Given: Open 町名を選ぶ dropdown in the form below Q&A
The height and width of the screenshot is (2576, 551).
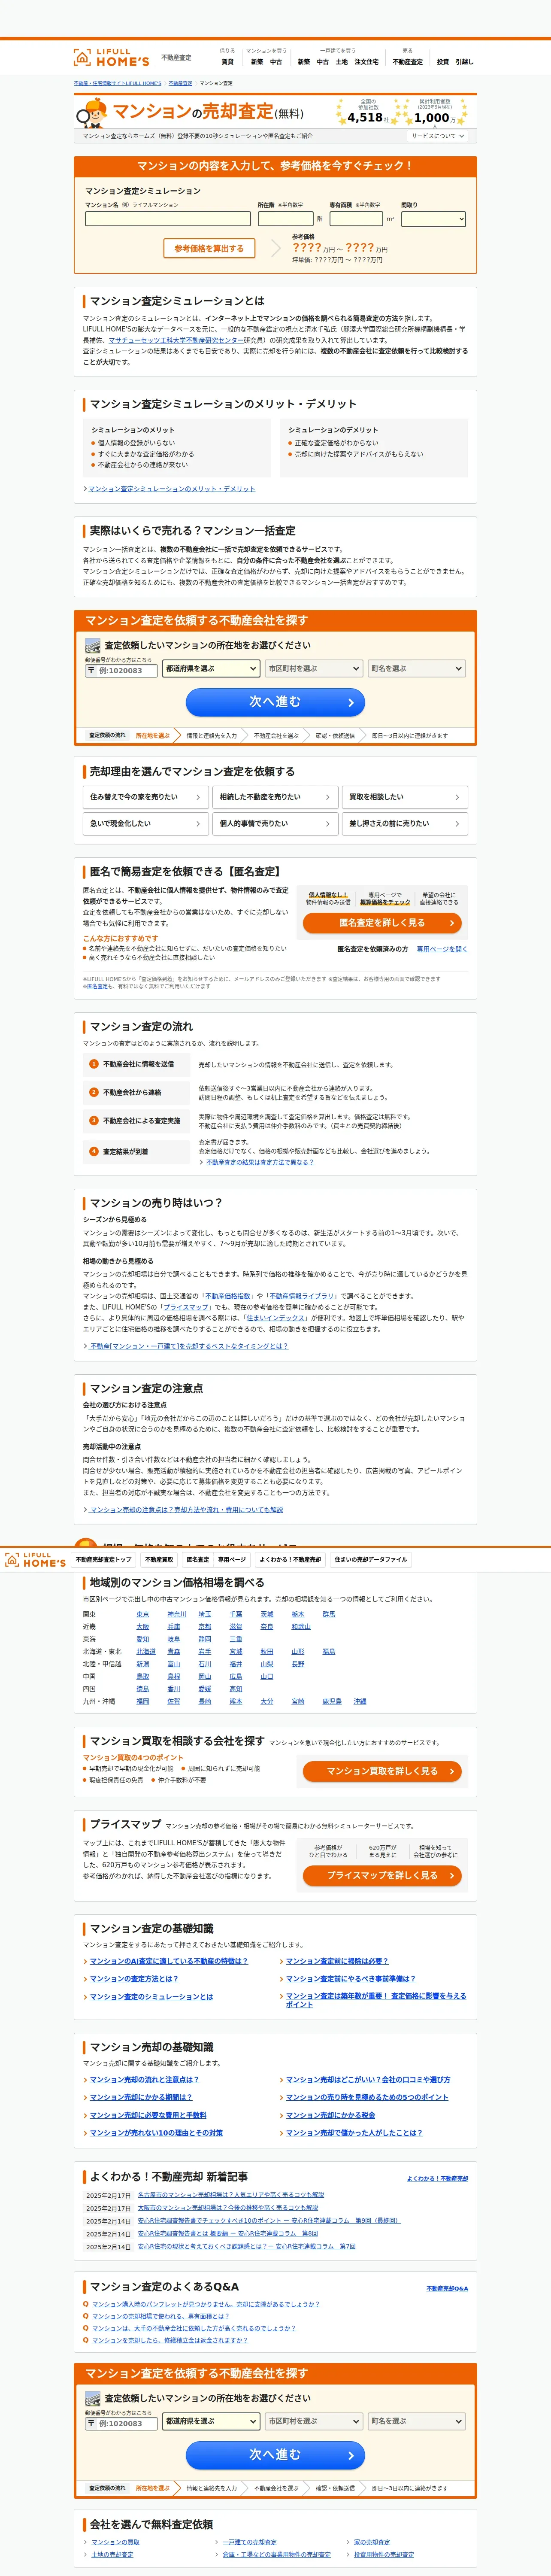Looking at the screenshot, I should pos(417,2421).
